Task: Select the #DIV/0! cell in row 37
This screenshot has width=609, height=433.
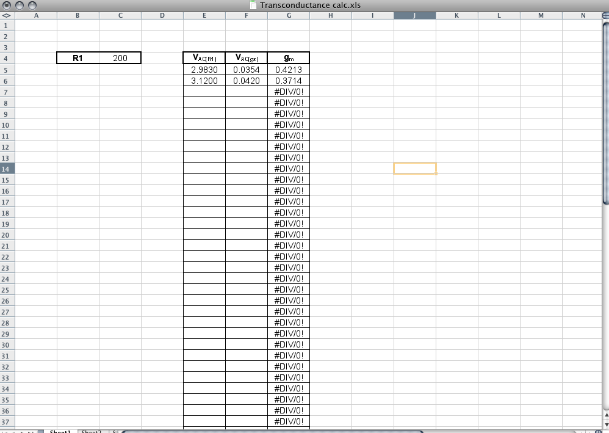Action: point(289,421)
